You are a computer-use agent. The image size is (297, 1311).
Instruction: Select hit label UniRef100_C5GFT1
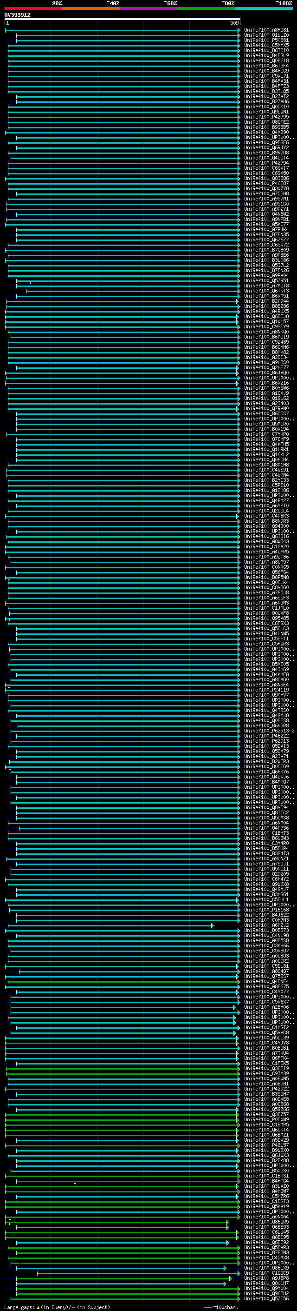pos(266,639)
